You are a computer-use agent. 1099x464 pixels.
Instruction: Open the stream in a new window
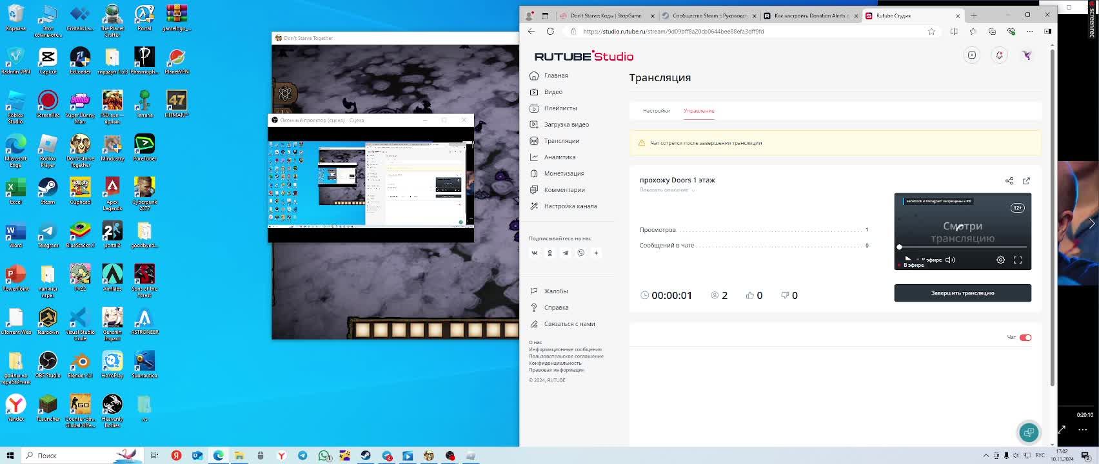click(x=1027, y=181)
